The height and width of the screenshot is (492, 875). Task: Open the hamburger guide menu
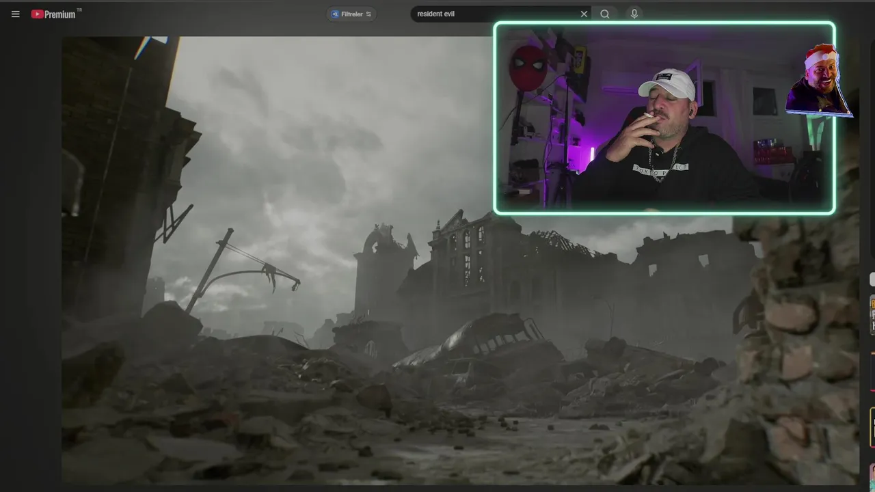[15, 14]
